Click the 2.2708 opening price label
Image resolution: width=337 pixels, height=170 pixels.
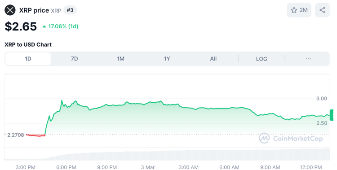[x=15, y=135]
